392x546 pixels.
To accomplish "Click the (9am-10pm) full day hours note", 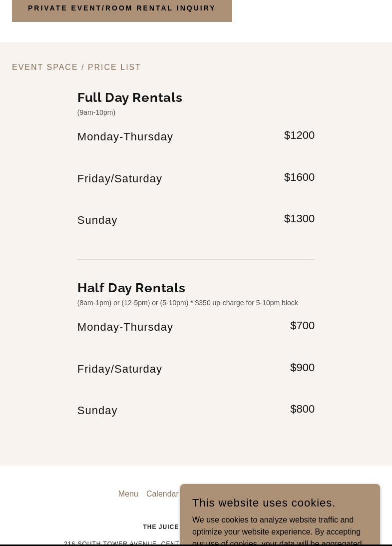I will pos(96,112).
